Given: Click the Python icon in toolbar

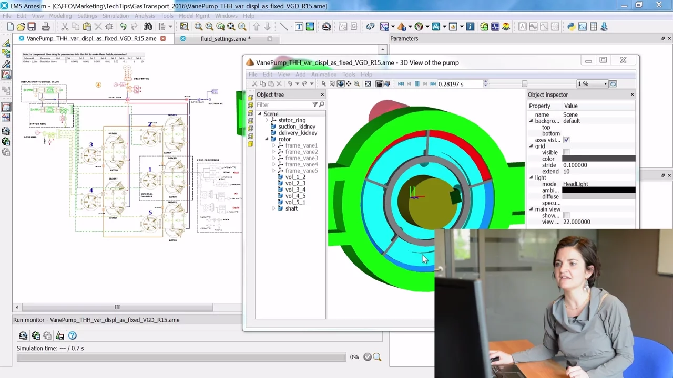Looking at the screenshot, I should 571,26.
